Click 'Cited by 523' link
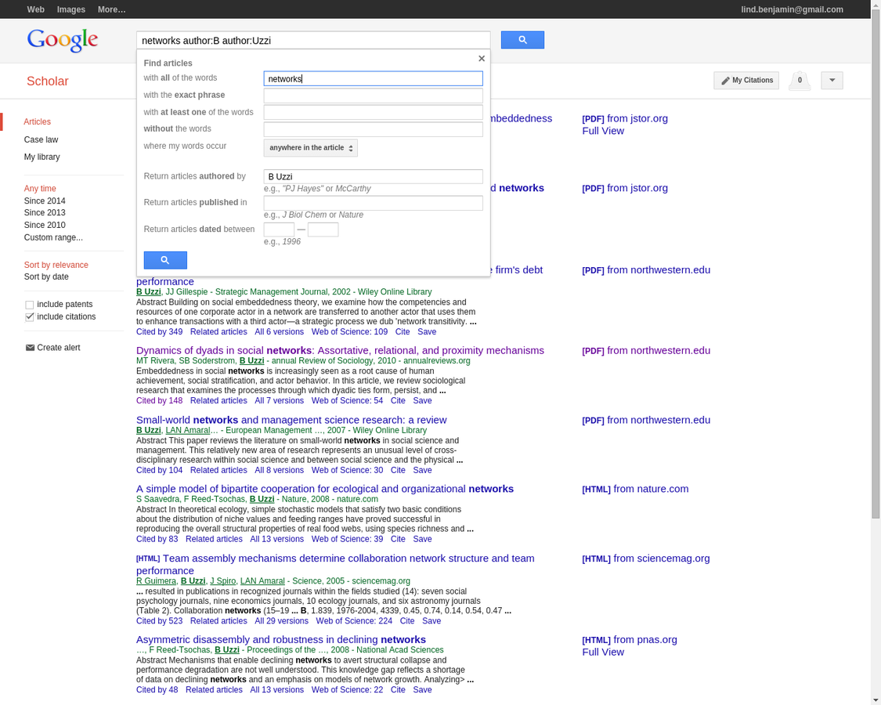The image size is (881, 705). pos(159,620)
